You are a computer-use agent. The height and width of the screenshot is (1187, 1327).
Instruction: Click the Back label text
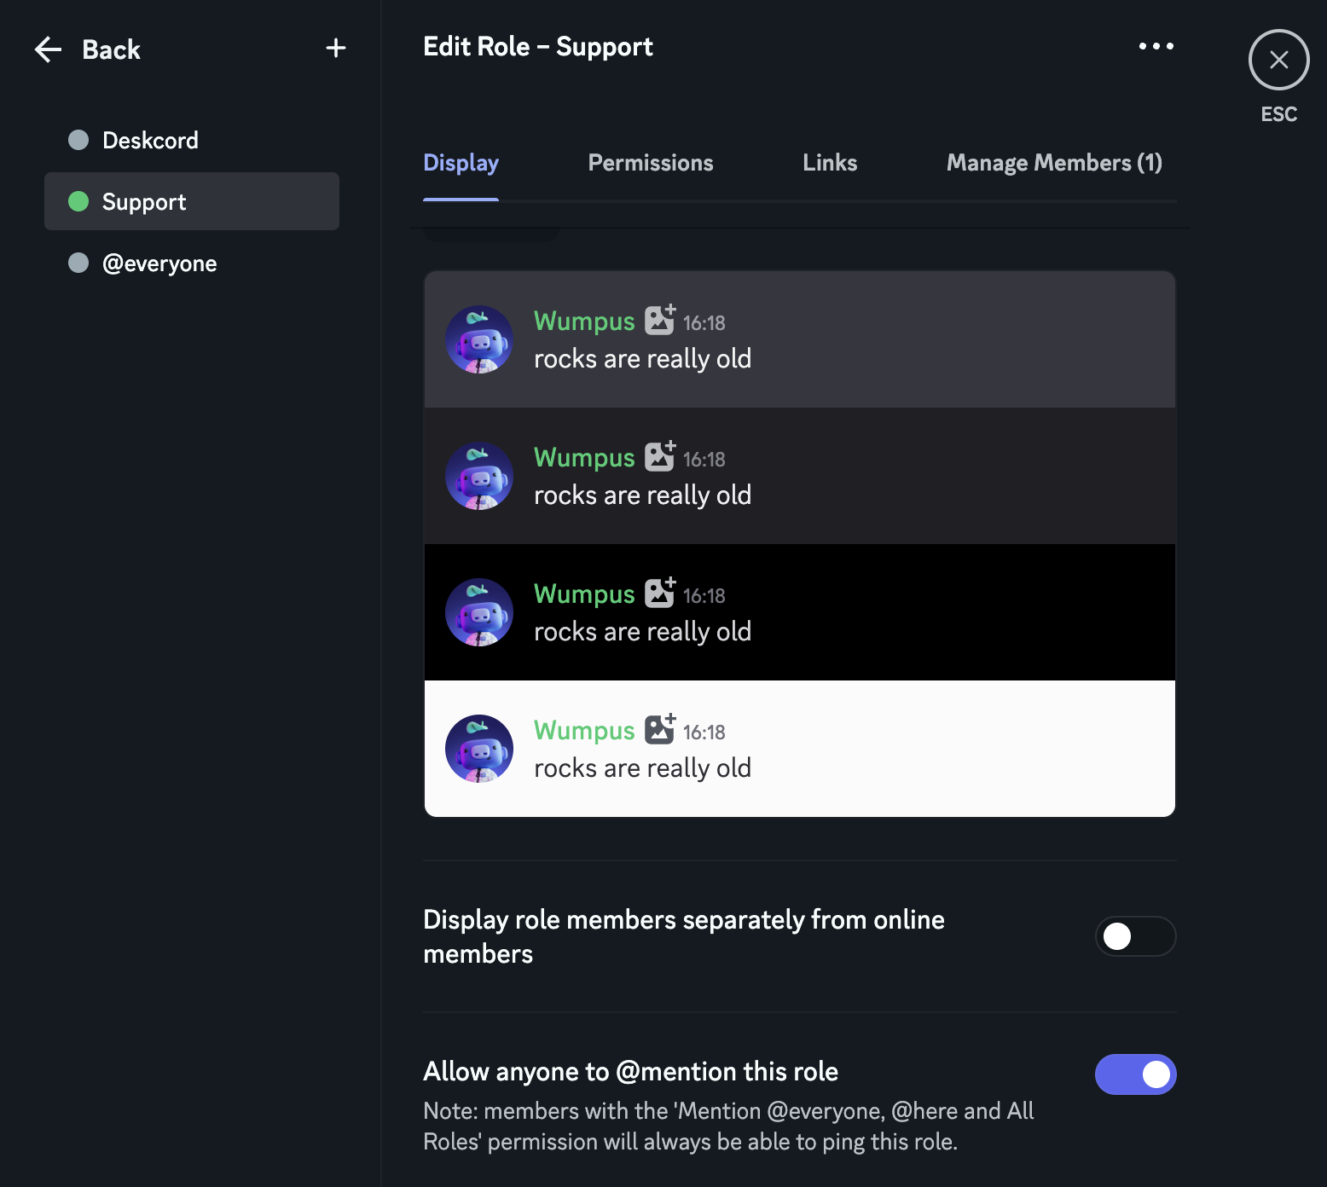(x=111, y=49)
